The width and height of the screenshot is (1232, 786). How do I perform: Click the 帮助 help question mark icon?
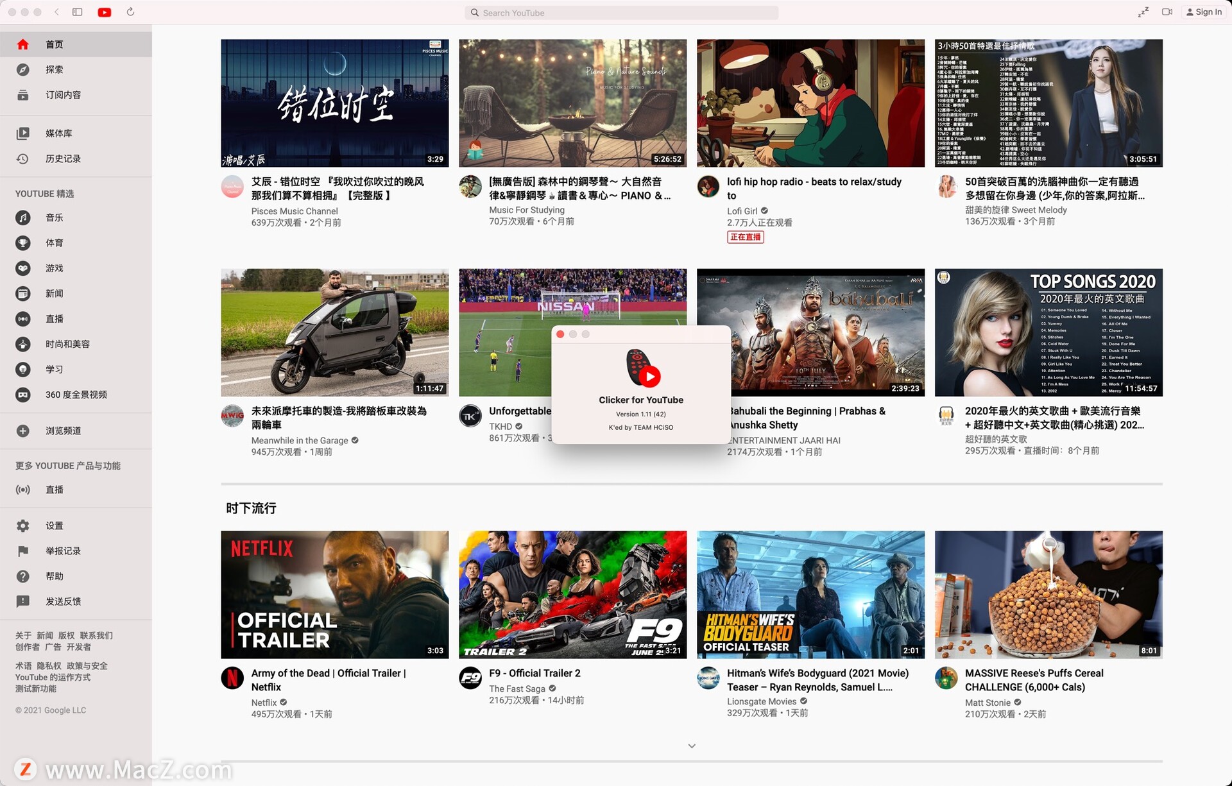(23, 576)
